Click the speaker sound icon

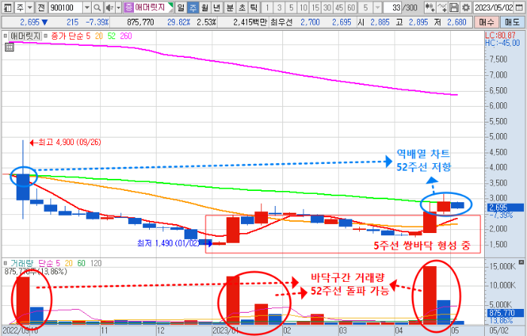pos(109,8)
